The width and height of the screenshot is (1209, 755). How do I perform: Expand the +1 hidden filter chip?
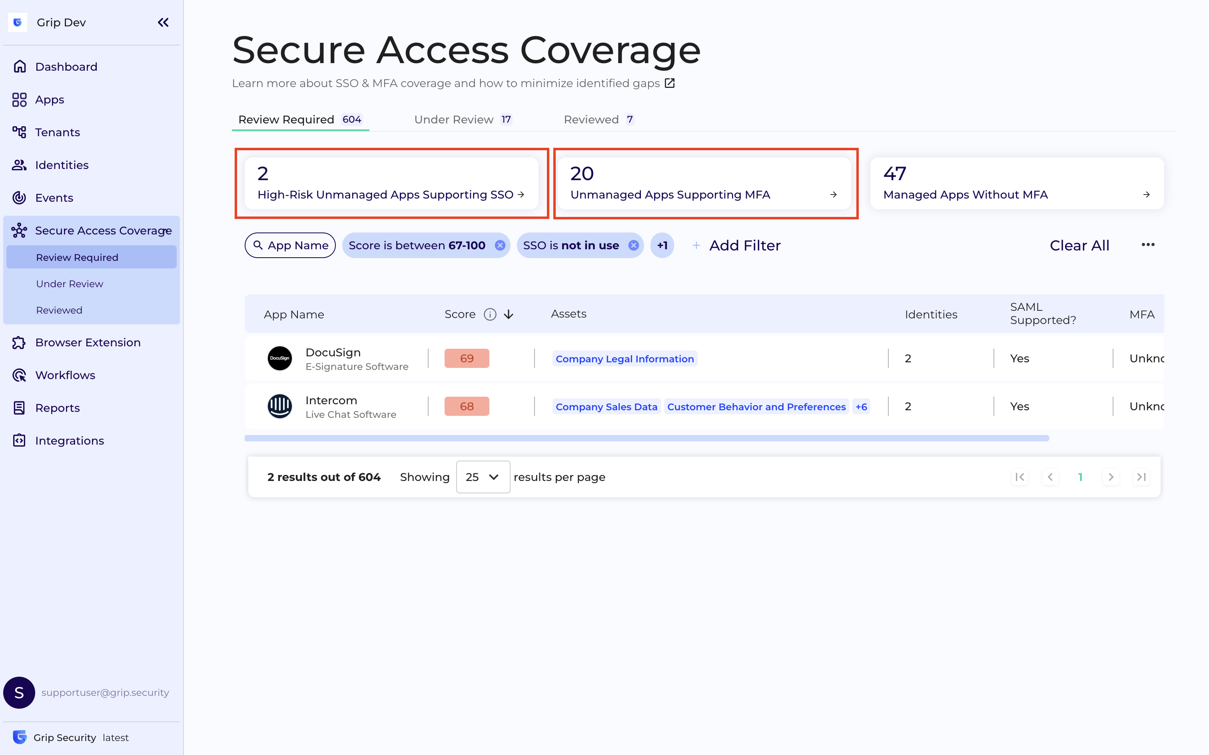point(662,245)
